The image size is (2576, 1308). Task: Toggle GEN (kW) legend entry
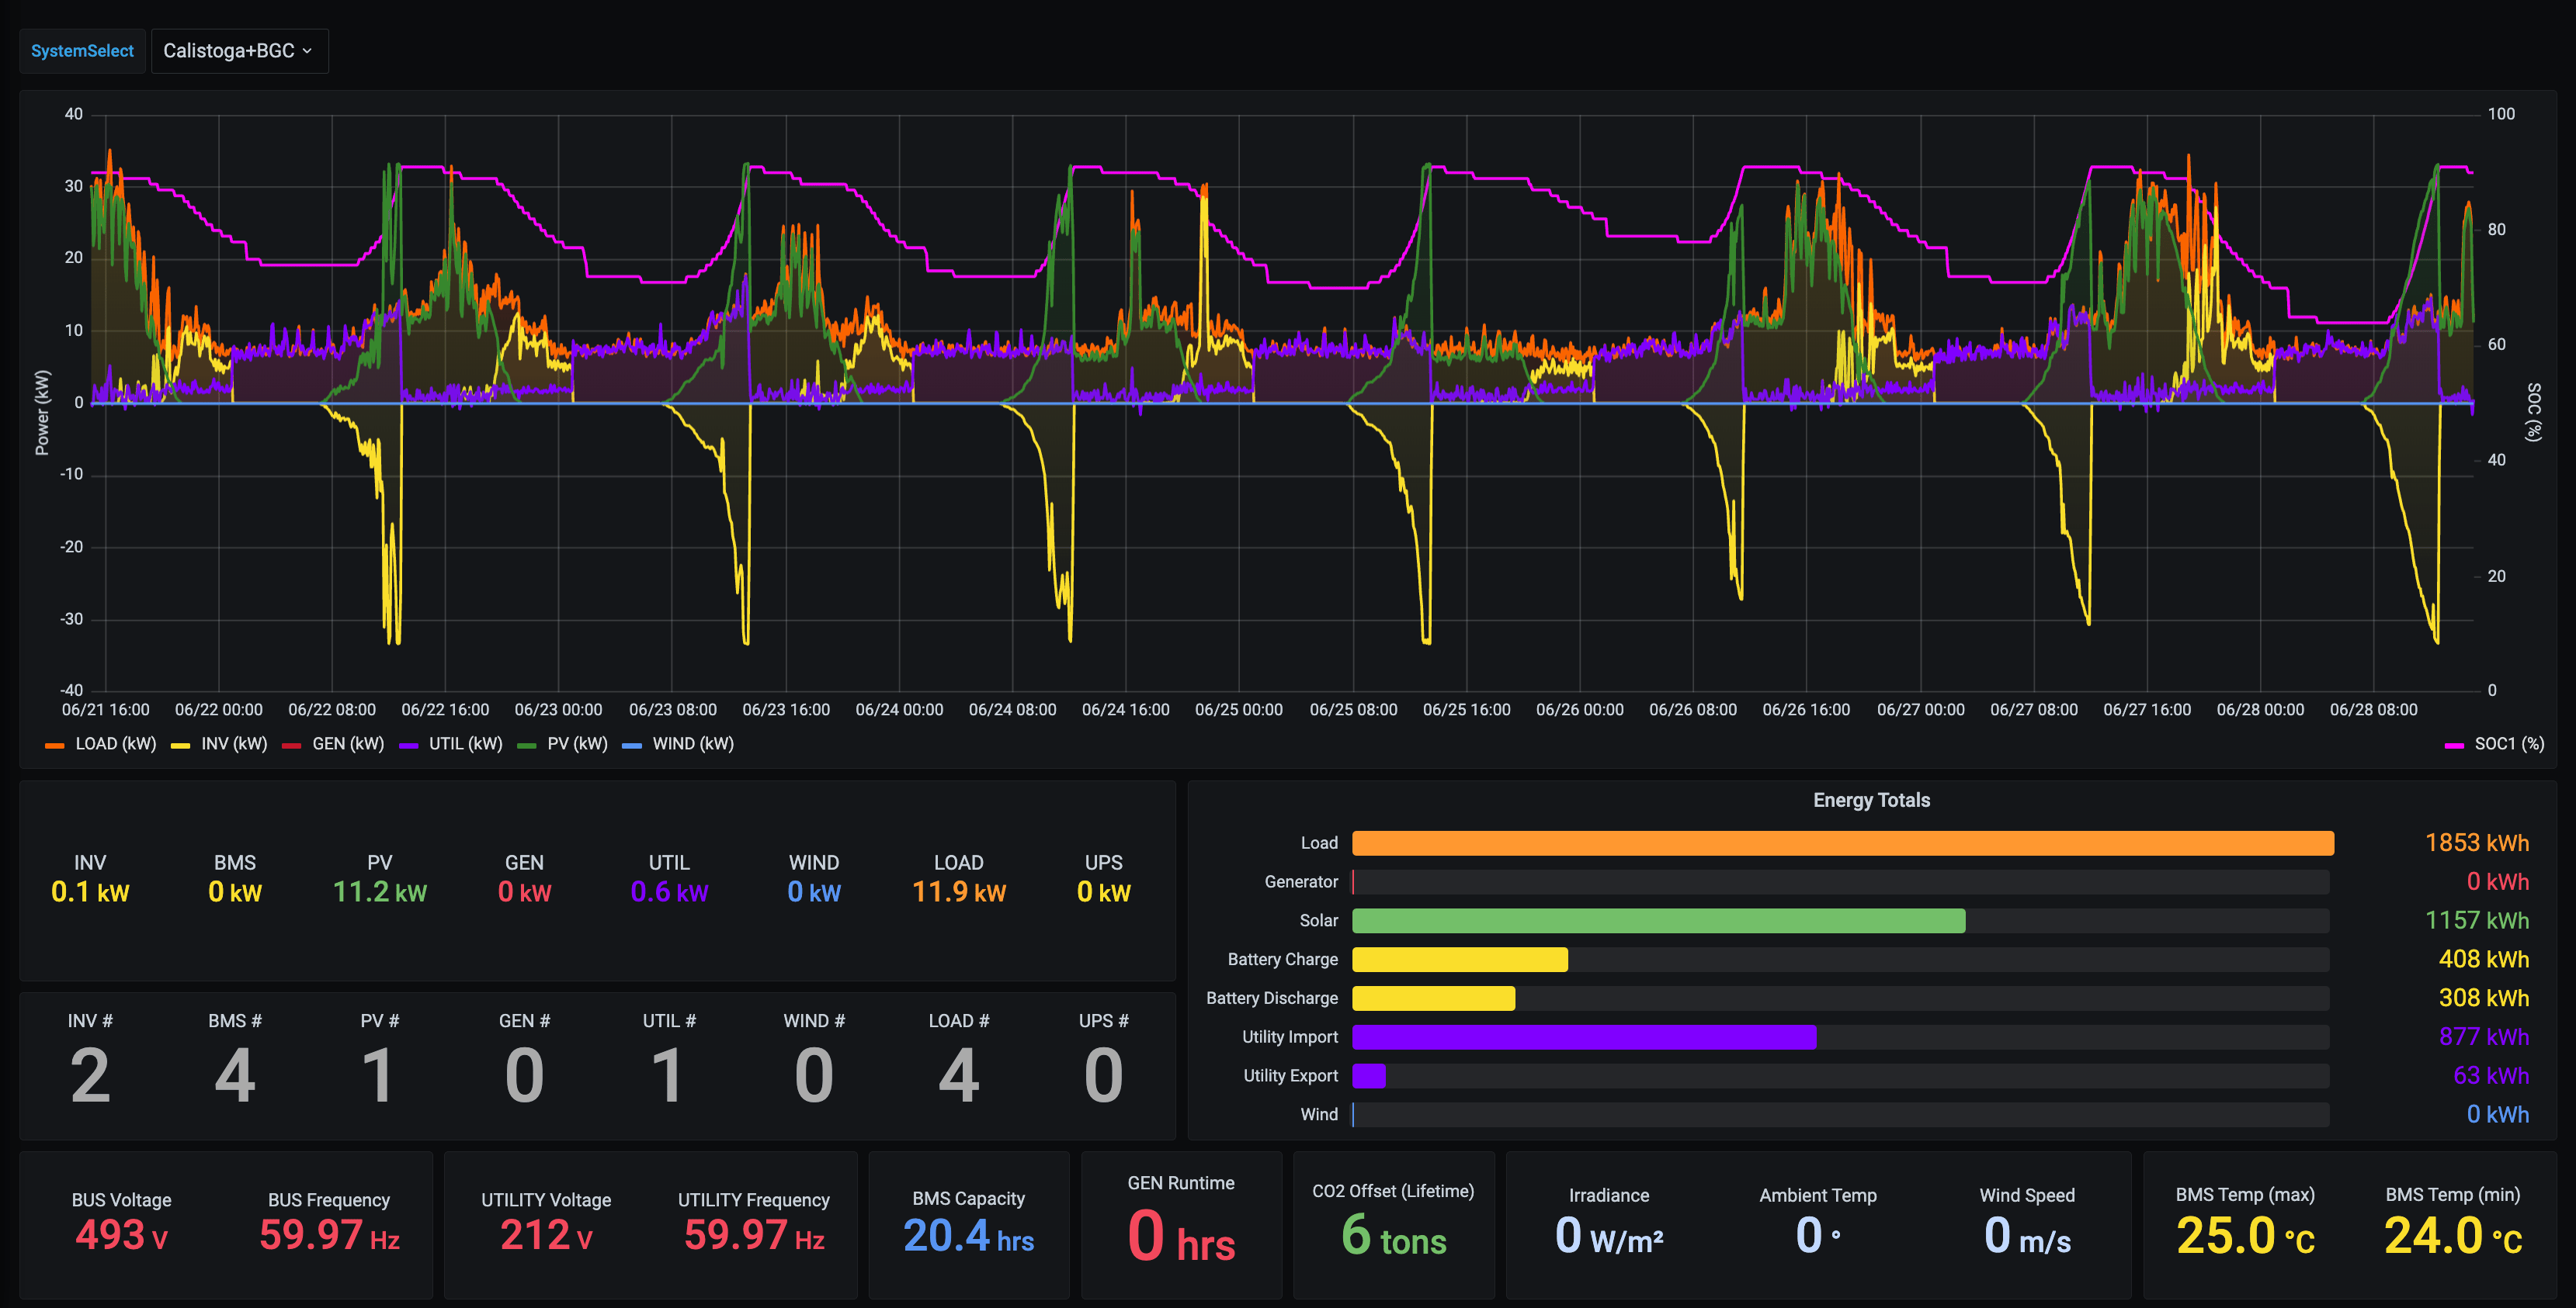tap(347, 743)
